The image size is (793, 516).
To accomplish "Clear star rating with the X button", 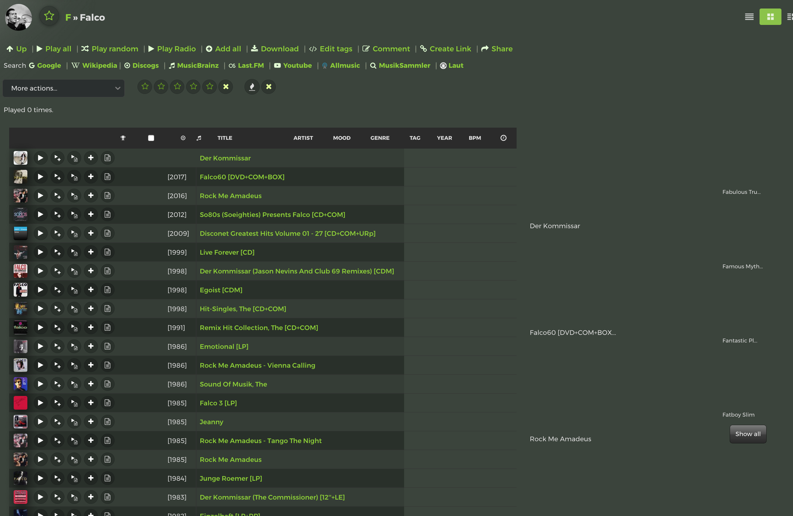I will (226, 87).
